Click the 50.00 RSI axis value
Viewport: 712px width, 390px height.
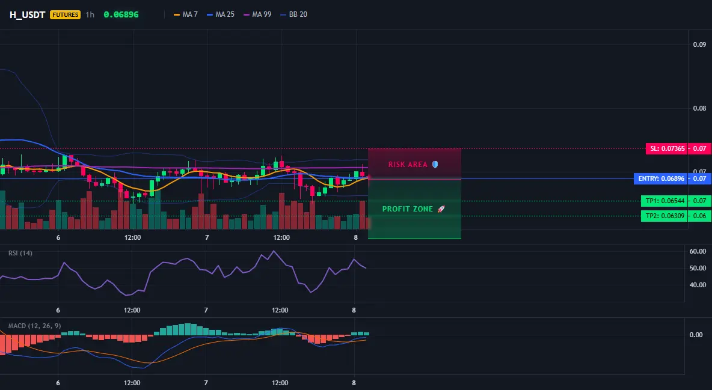tap(698, 268)
